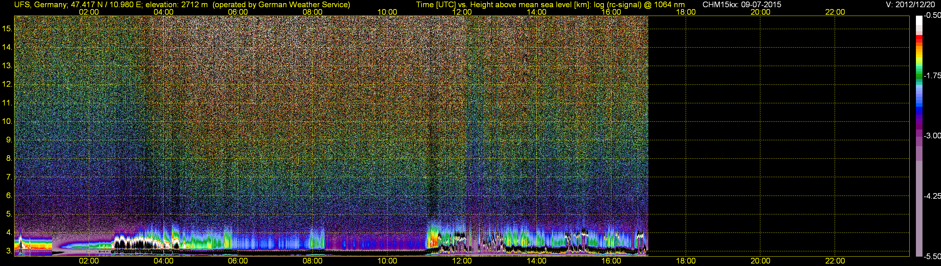The image size is (941, 266).
Task: Click the 02:00 label on the top time axis
Action: coord(89,12)
